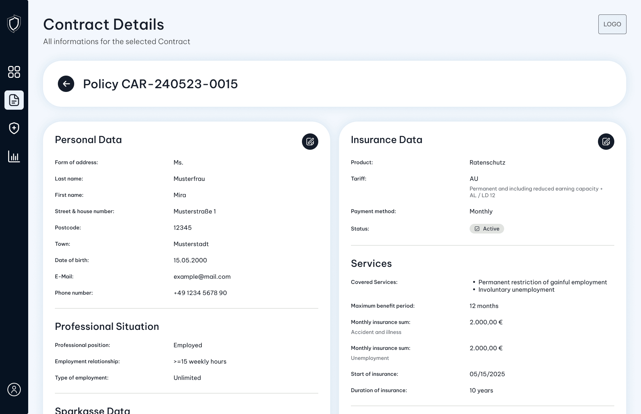641x414 pixels.
Task: Click the Contract Details page title
Action: pyautogui.click(x=103, y=24)
